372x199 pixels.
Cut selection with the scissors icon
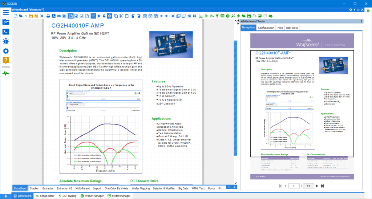(121, 16)
